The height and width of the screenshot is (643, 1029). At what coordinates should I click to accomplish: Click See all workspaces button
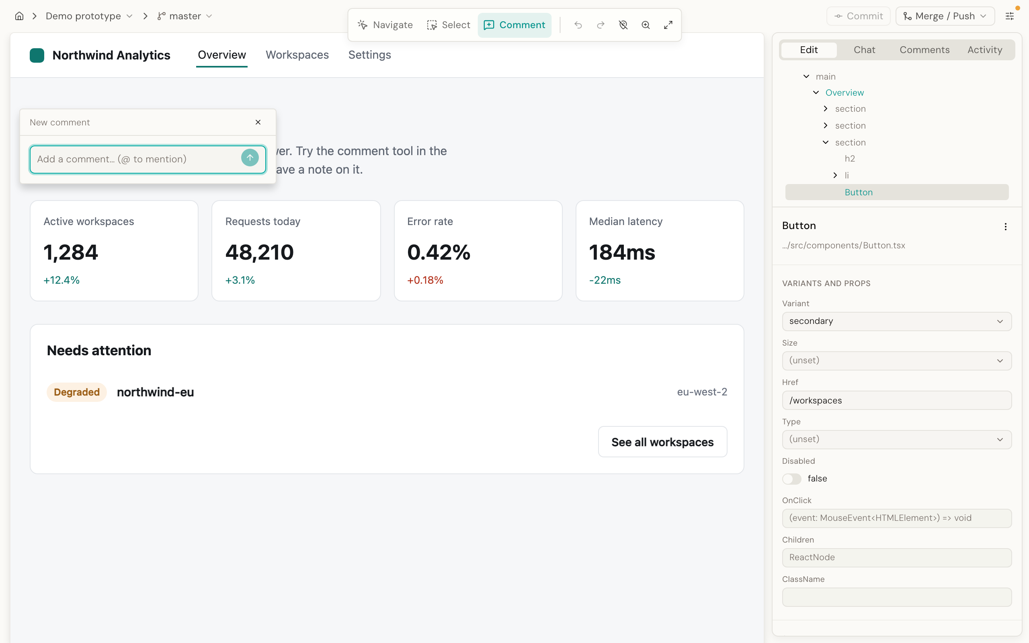pyautogui.click(x=662, y=442)
